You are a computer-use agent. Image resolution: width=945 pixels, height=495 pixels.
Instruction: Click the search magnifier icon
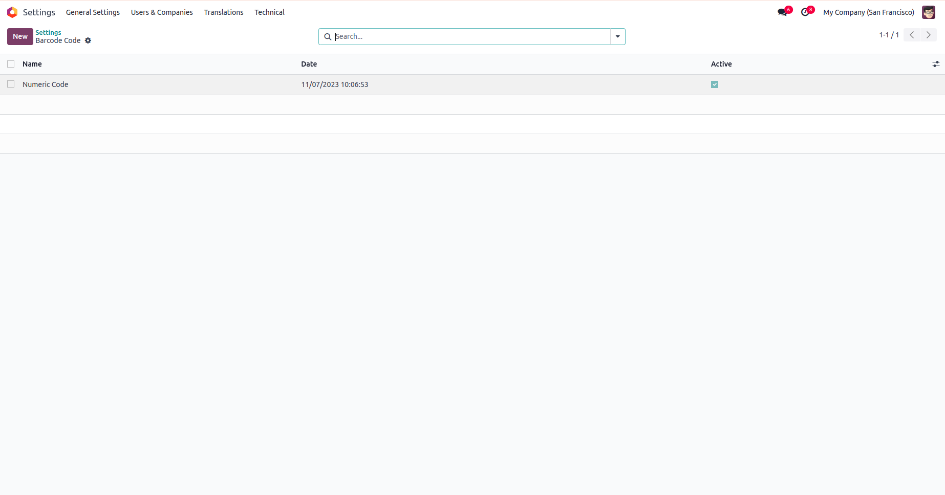(x=328, y=37)
